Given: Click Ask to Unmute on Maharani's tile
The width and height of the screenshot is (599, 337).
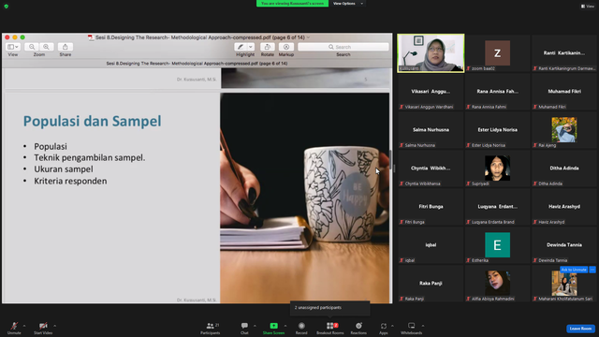Looking at the screenshot, I should tap(574, 270).
